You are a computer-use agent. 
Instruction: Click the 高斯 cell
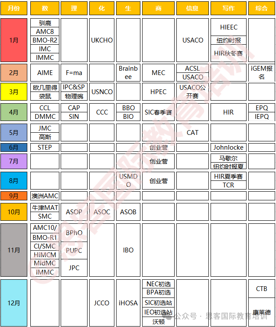(x=45, y=137)
